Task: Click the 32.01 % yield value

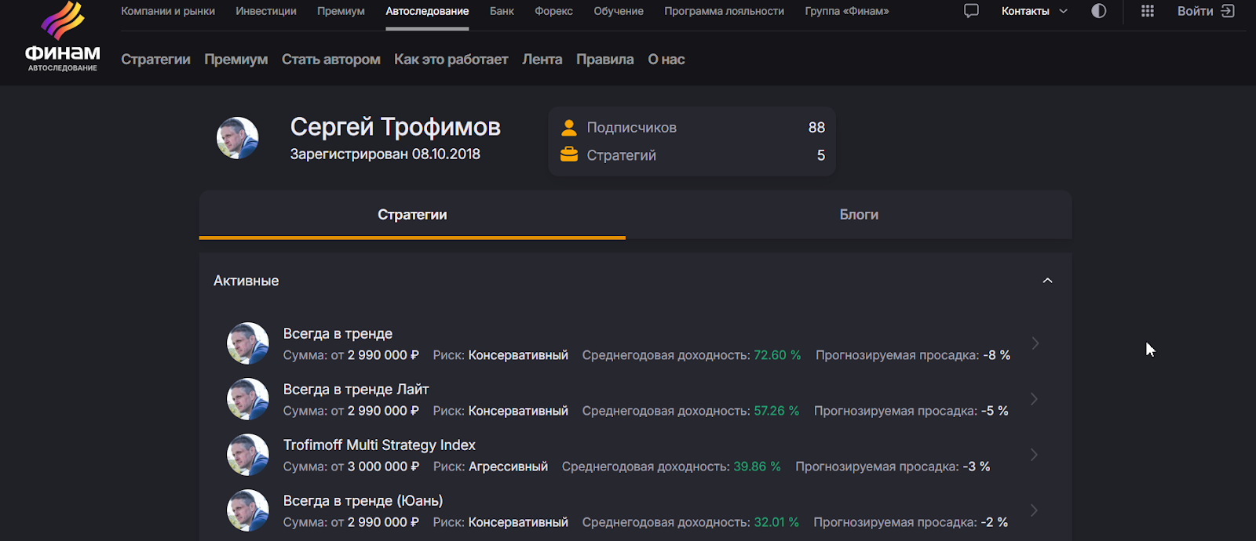Action: tap(776, 522)
